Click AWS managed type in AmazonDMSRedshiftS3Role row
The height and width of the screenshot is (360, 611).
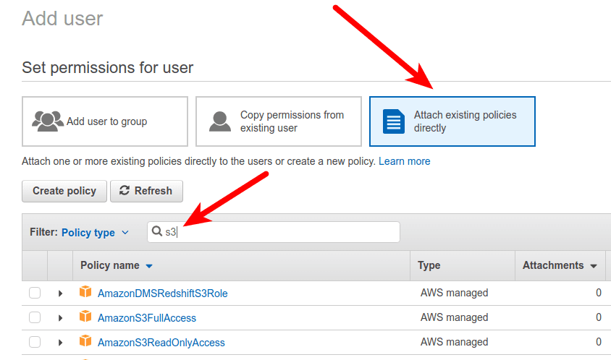click(x=454, y=293)
